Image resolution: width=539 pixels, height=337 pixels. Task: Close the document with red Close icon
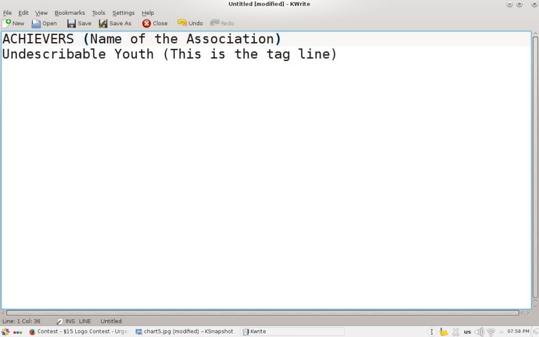point(155,23)
